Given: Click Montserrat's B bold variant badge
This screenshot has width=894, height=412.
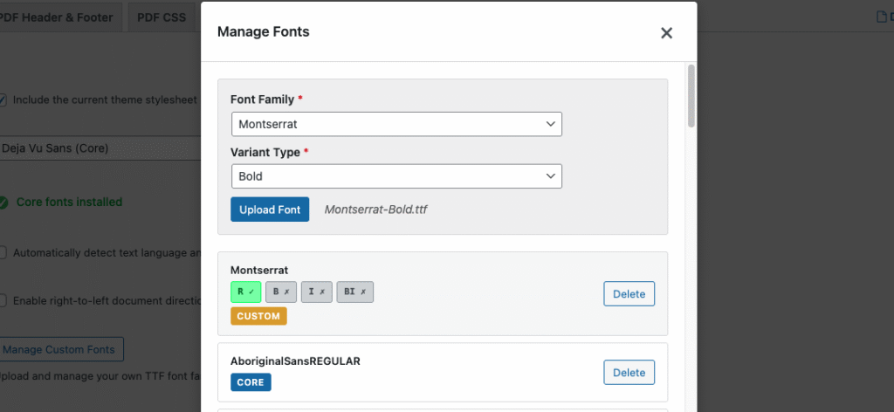Looking at the screenshot, I should tap(281, 292).
